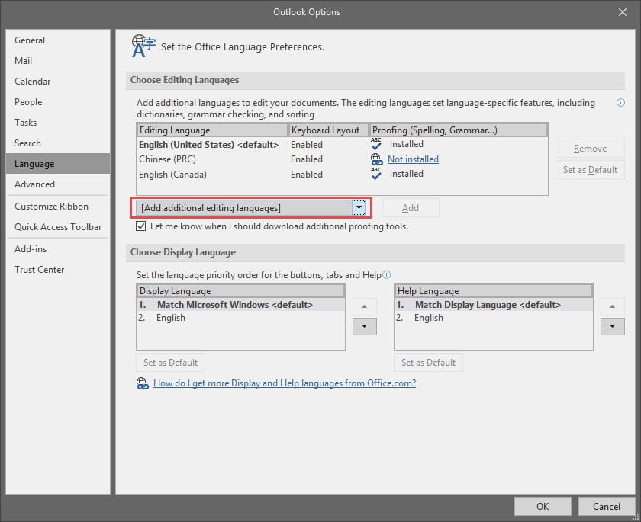Image resolution: width=641 pixels, height=522 pixels.
Task: Dismiss the dialog with Cancel
Action: pyautogui.click(x=607, y=507)
